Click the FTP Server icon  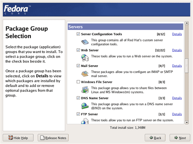pyautogui.click(x=85, y=121)
